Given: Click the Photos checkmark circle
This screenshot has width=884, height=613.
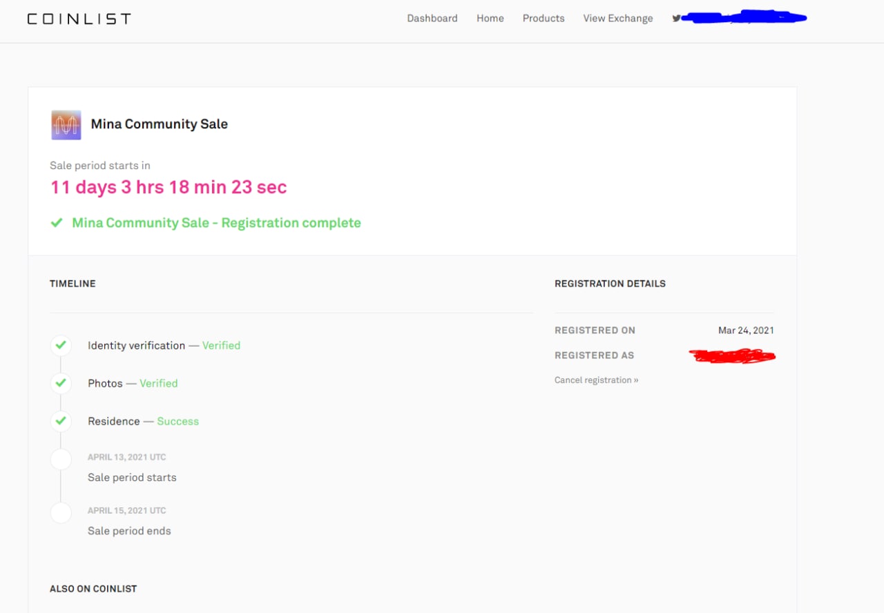Looking at the screenshot, I should pyautogui.click(x=61, y=382).
